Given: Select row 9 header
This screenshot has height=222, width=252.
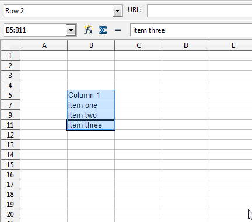Looking at the screenshot, I should (x=10, y=115).
